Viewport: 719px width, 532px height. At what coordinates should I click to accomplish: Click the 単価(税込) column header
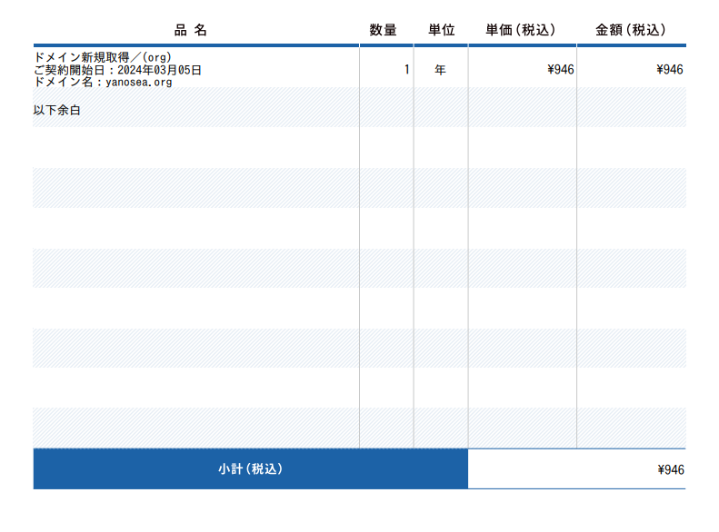tap(521, 30)
